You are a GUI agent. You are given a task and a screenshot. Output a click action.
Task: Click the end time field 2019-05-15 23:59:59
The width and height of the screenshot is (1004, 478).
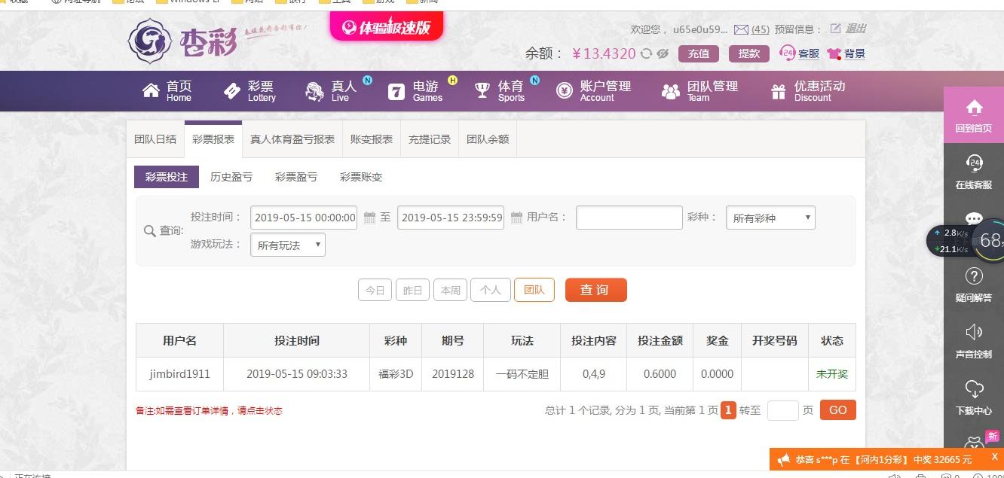[451, 218]
